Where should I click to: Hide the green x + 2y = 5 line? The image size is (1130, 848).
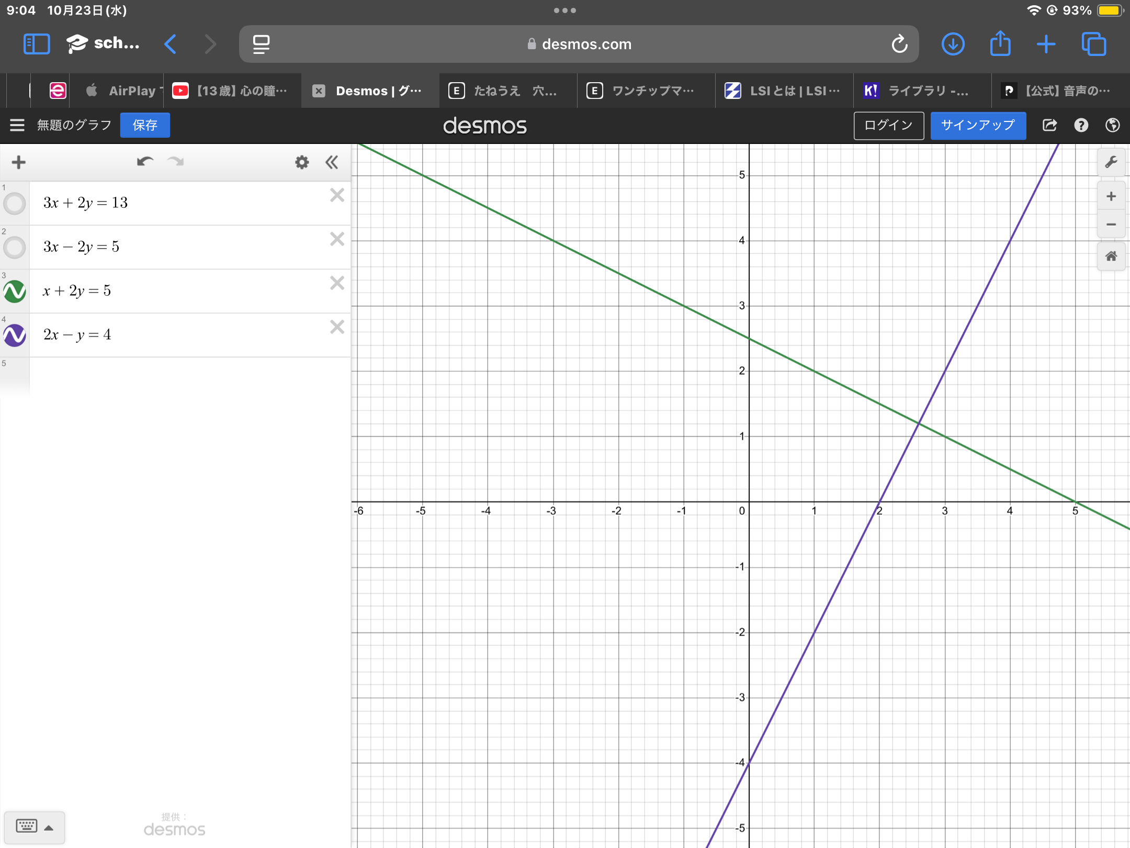pos(15,291)
